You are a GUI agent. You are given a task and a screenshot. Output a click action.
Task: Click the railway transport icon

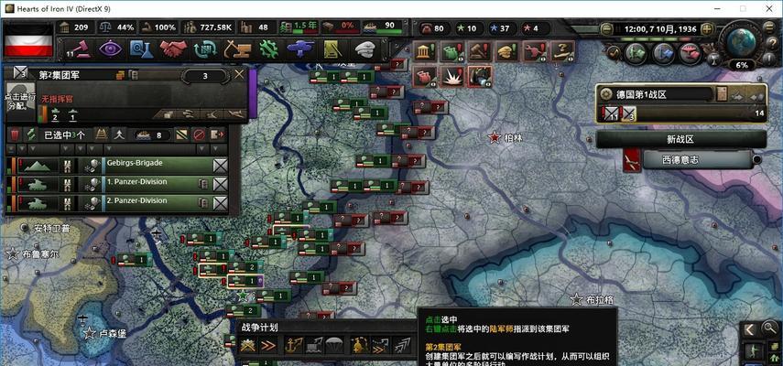click(x=102, y=135)
